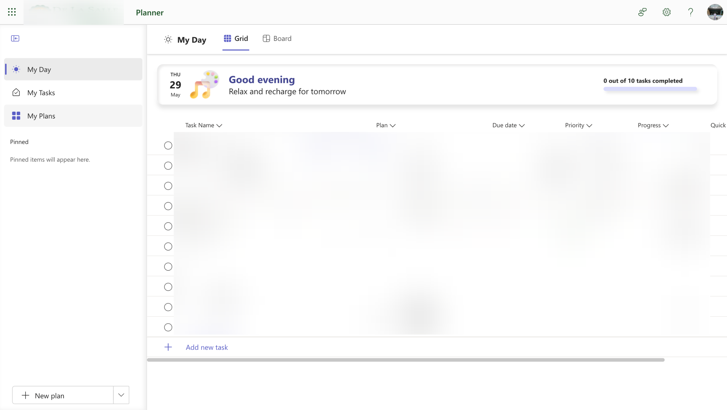Click the New plan button
The width and height of the screenshot is (727, 410).
(x=63, y=395)
